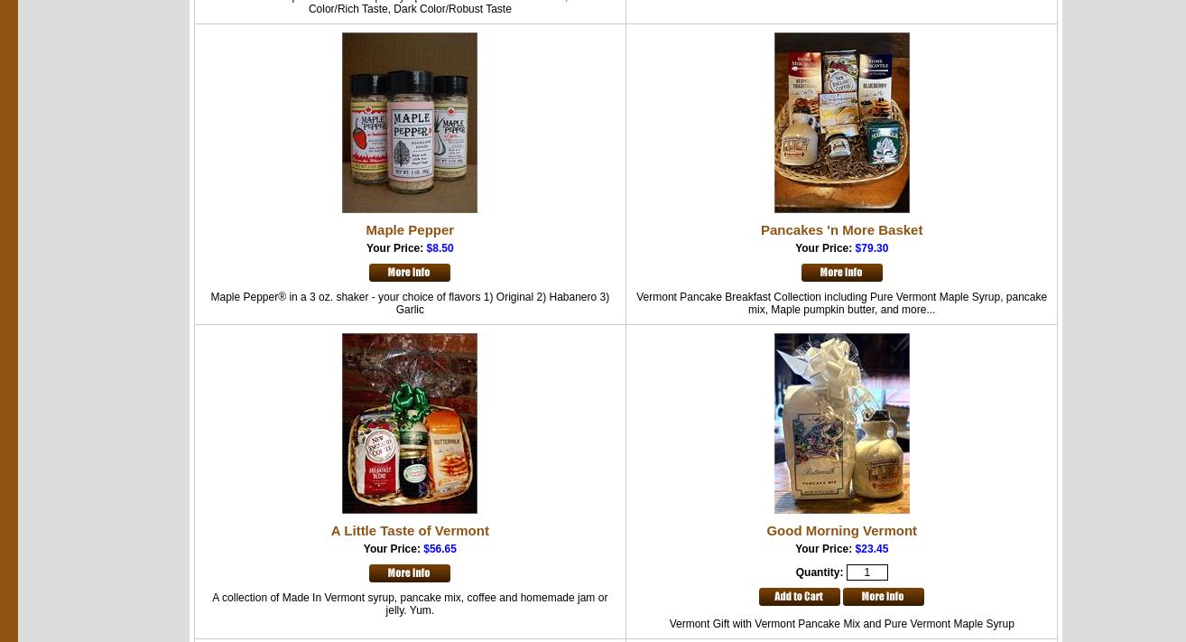Follow the Maple Pepper title link
Screen dimensions: 1186x642
(x=410, y=230)
